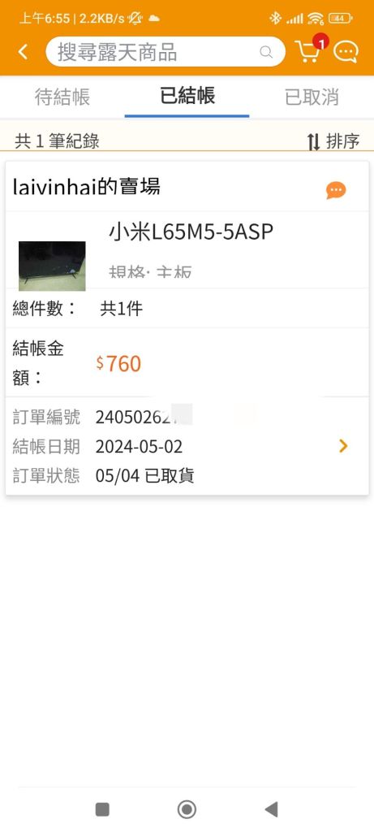
Task: Tap the Android home circle button
Action: pyautogui.click(x=187, y=809)
